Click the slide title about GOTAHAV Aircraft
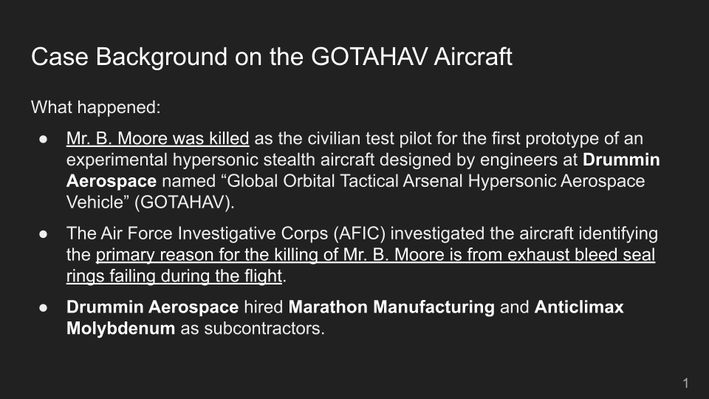 (x=271, y=58)
